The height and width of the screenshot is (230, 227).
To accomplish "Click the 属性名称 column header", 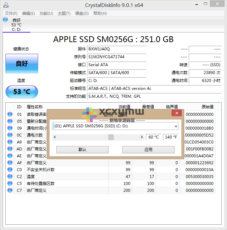I will coord(67,107).
